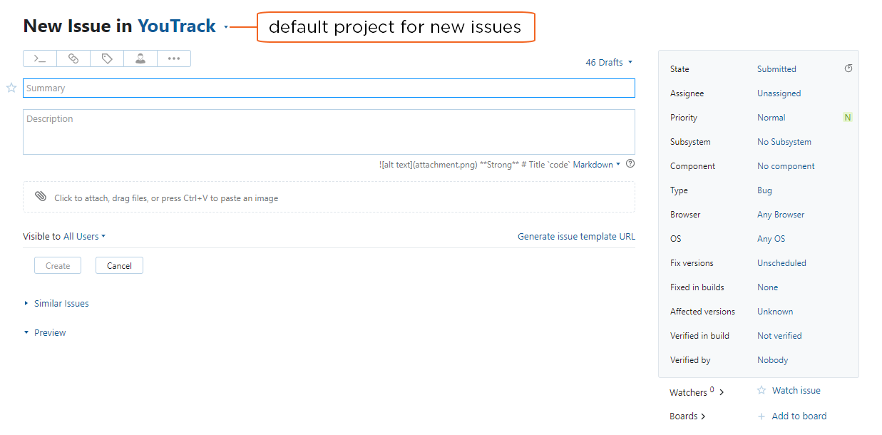Open the YouTrack project dropdown arrow
The image size is (882, 435).
click(x=226, y=27)
